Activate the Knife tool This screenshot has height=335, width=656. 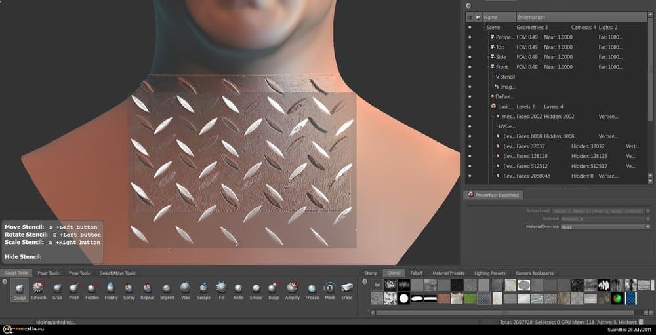[x=238, y=288]
